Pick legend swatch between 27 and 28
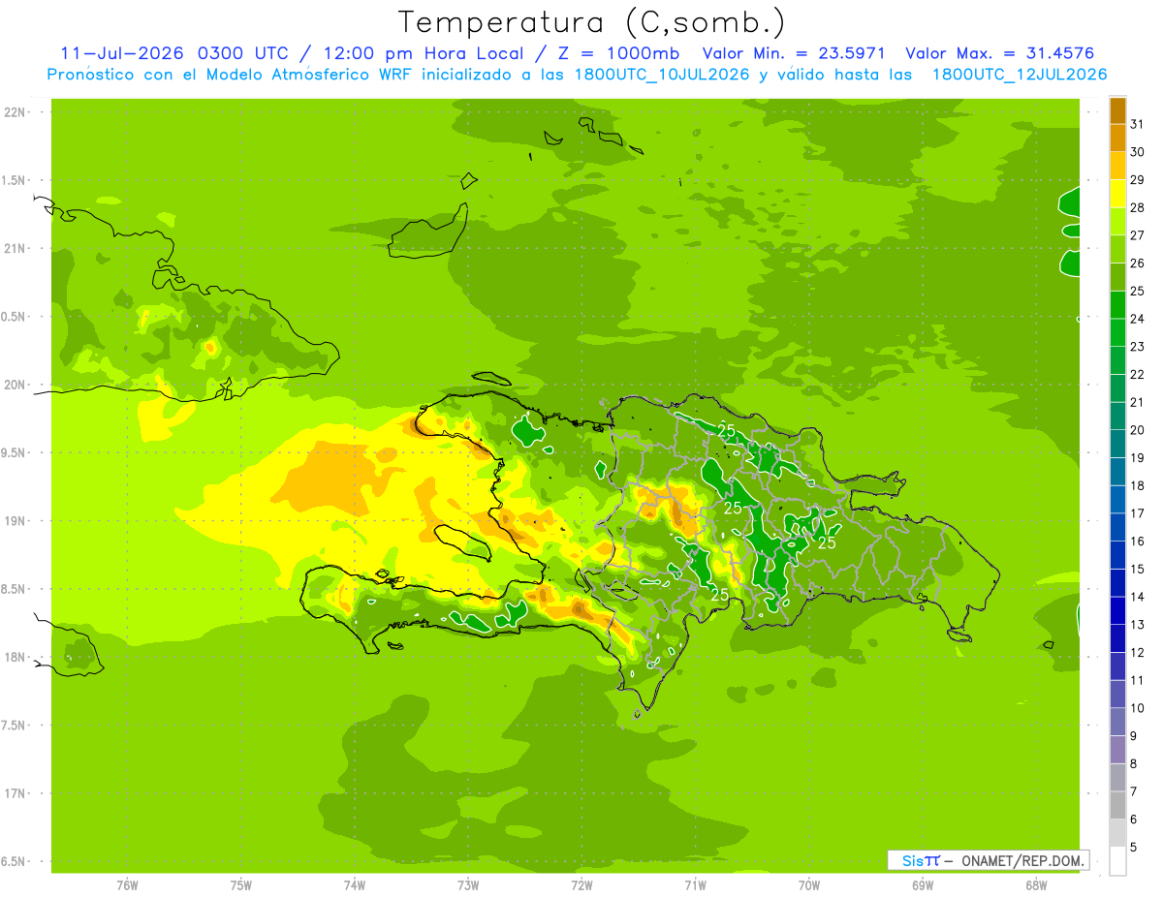 1117,221
